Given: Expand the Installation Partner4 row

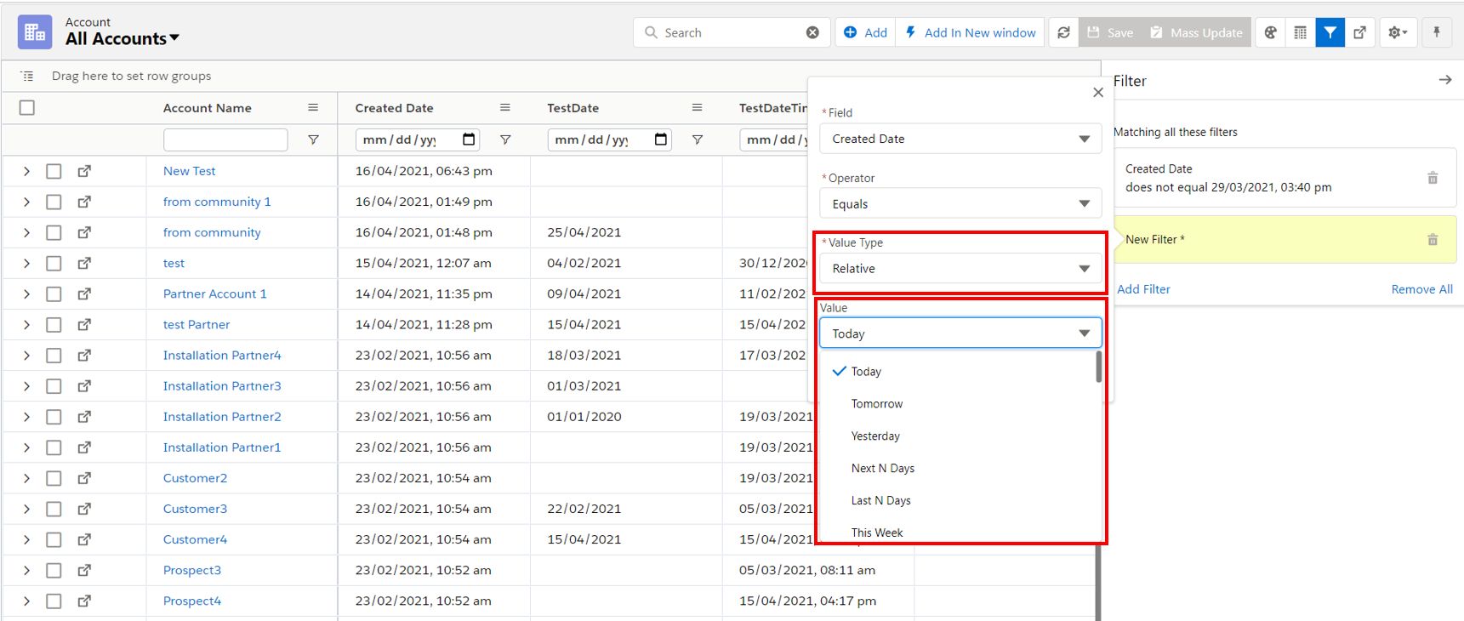Looking at the screenshot, I should pos(26,356).
